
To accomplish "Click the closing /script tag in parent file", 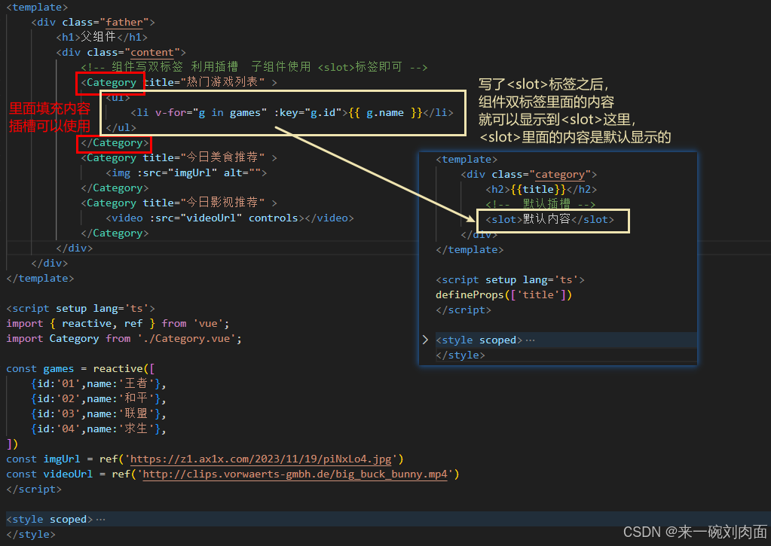I will click(x=34, y=490).
